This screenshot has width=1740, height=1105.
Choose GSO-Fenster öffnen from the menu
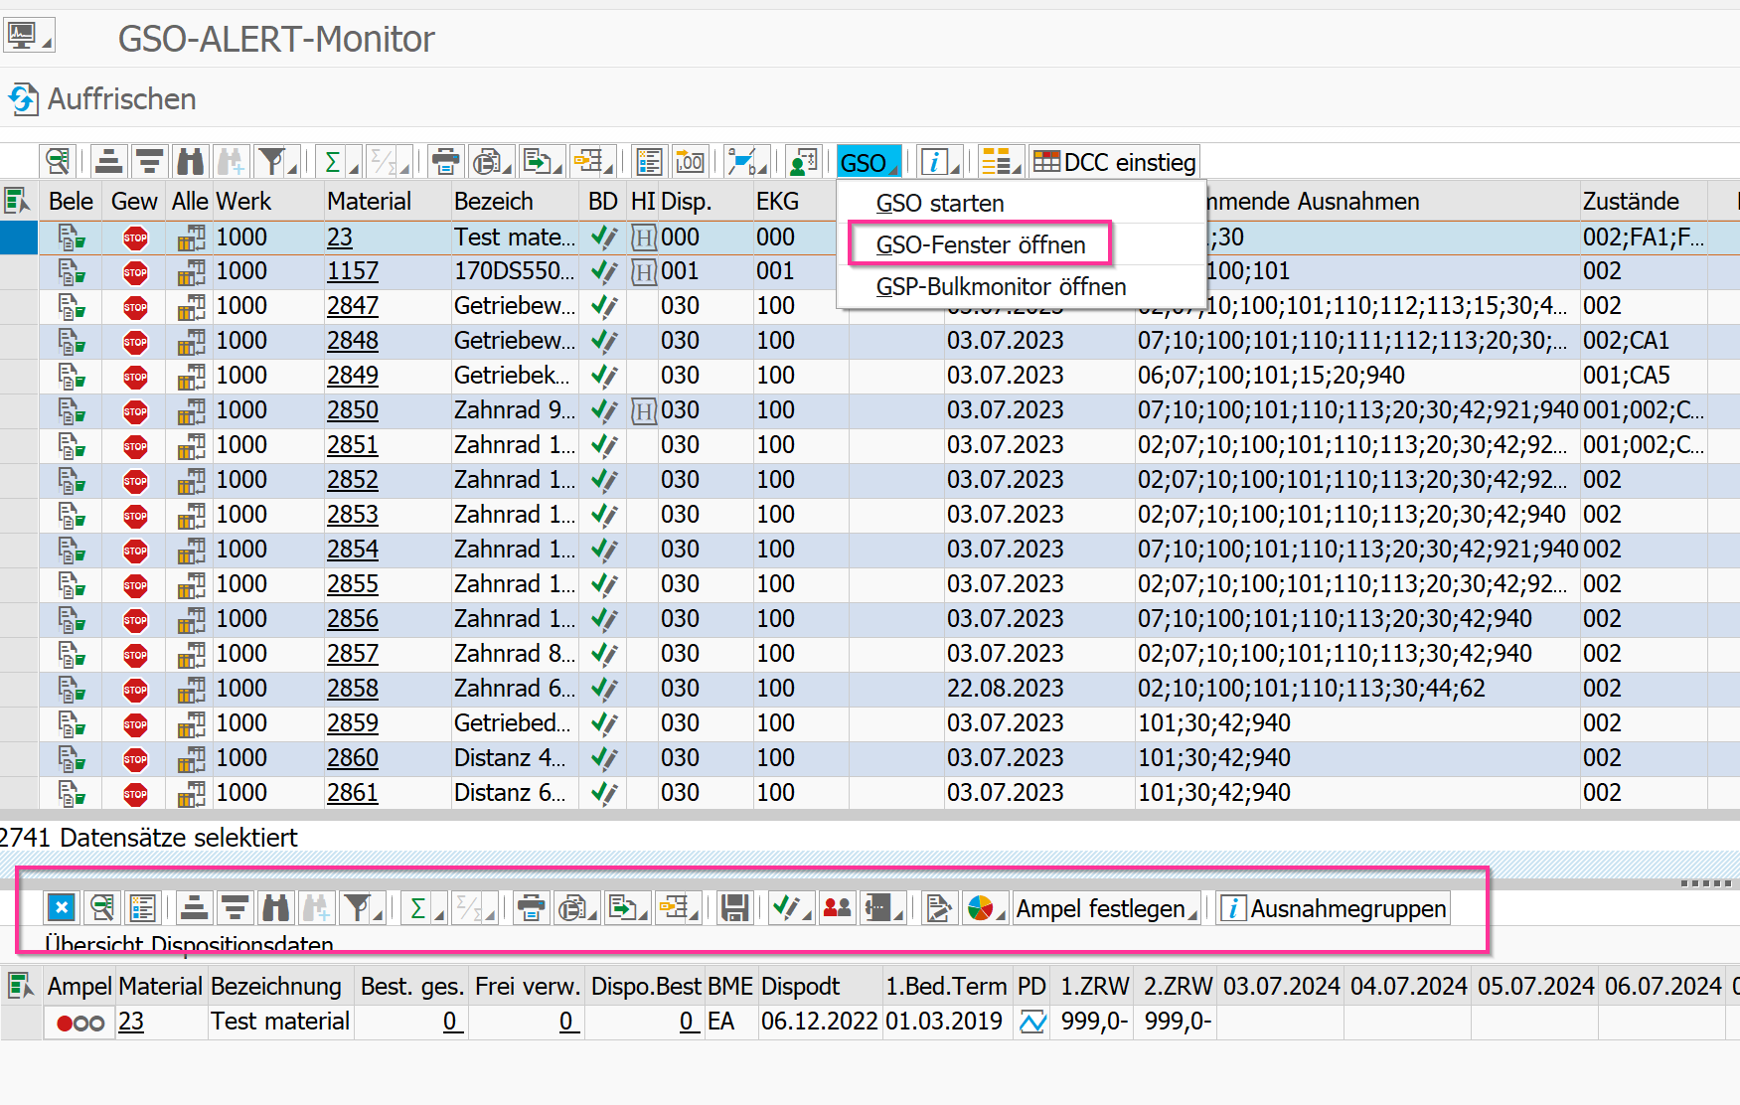[x=980, y=245]
